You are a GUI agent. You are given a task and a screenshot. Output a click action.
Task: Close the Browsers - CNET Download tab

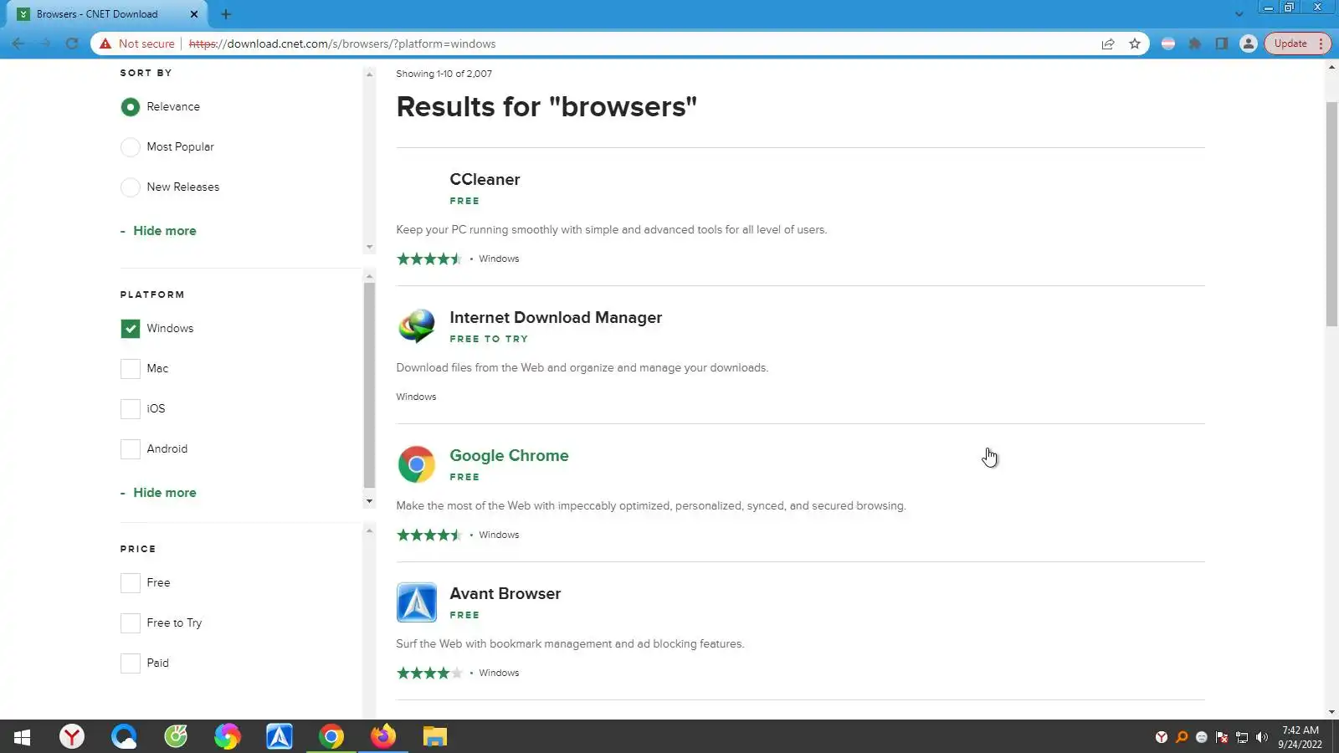click(x=194, y=14)
